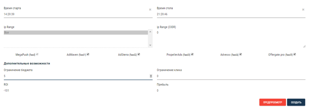Clear the Время старта time field
Screen dimensions: 310x109
150,10
